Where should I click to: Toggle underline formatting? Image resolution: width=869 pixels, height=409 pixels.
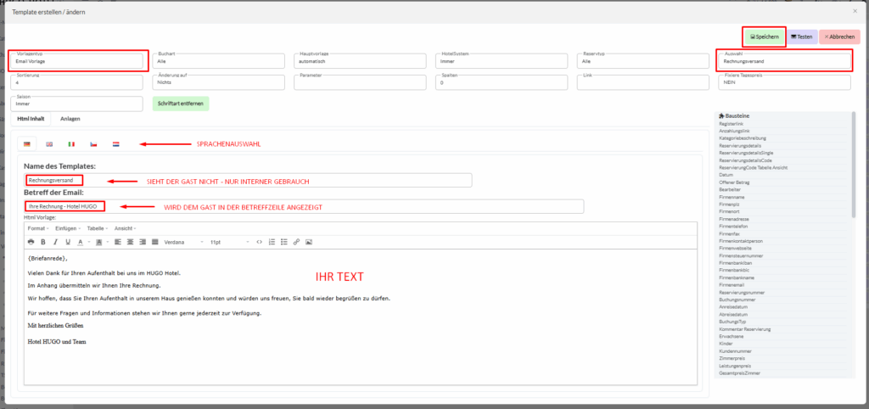point(67,242)
